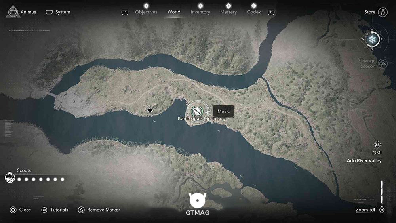Viewport: 396px width, 223px height.
Task: Click the Close text label
Action: [x=25, y=210]
